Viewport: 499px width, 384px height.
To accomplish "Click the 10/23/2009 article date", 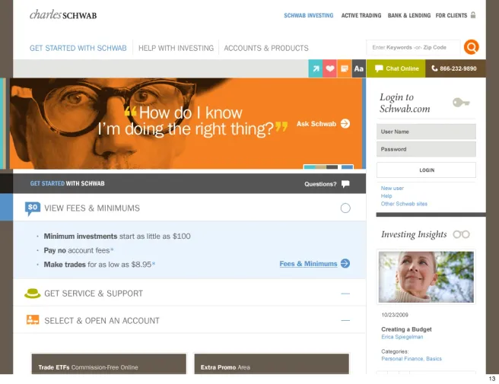I will [395, 315].
